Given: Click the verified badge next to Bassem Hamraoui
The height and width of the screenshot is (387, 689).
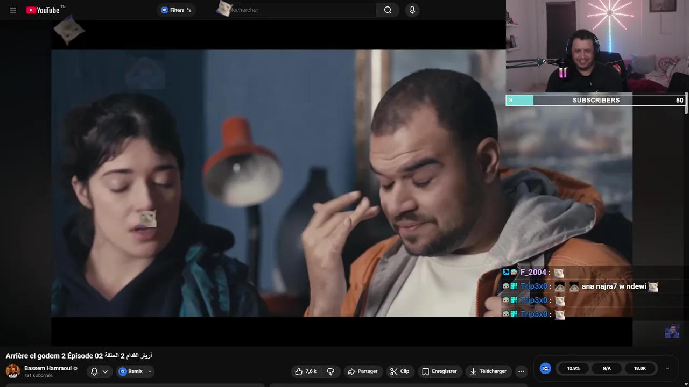Looking at the screenshot, I should coord(75,368).
